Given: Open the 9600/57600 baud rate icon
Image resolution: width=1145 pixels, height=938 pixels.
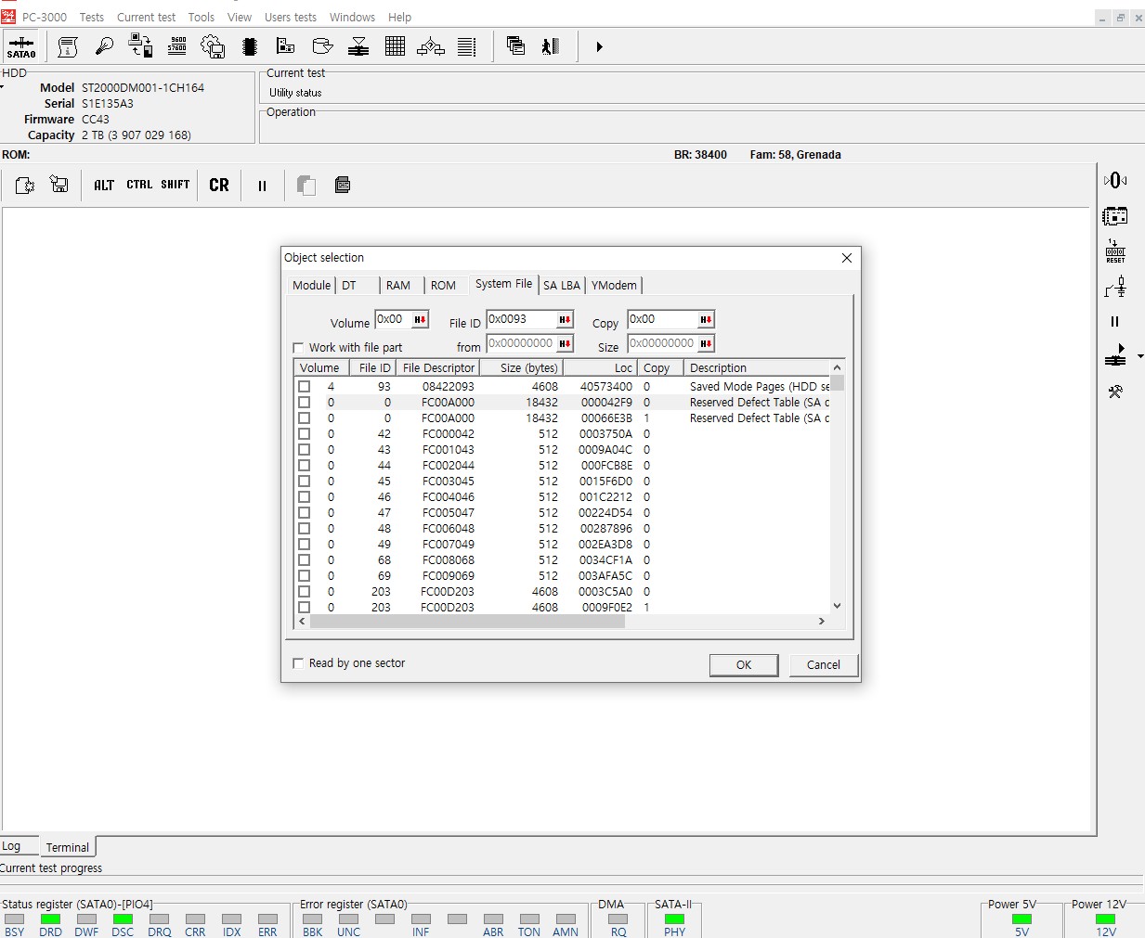Looking at the screenshot, I should (x=177, y=46).
